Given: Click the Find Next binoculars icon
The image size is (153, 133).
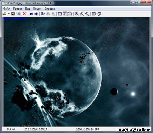Looking at the screenshot, I should click(53, 14).
